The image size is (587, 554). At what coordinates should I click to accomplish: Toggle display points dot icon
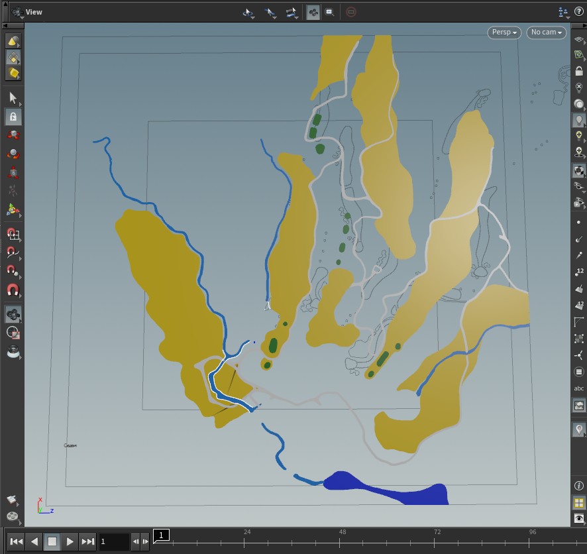[579, 223]
